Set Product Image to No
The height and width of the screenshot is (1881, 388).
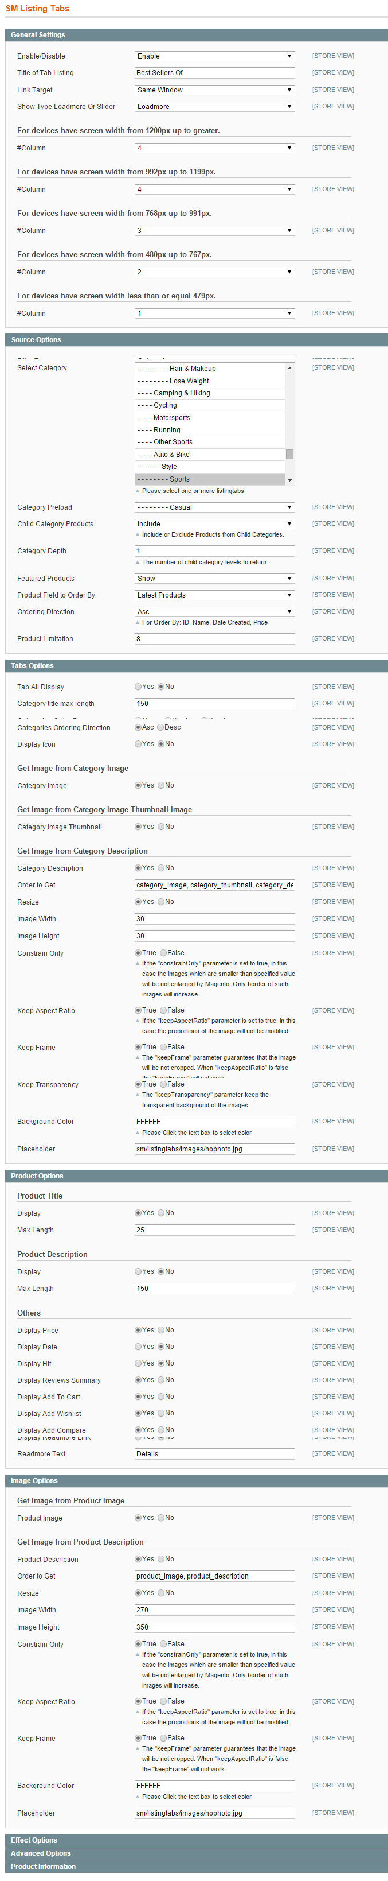[x=161, y=1517]
